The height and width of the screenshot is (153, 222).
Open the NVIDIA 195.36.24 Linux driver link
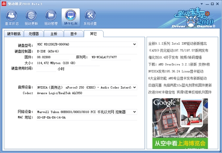[x=176, y=71]
